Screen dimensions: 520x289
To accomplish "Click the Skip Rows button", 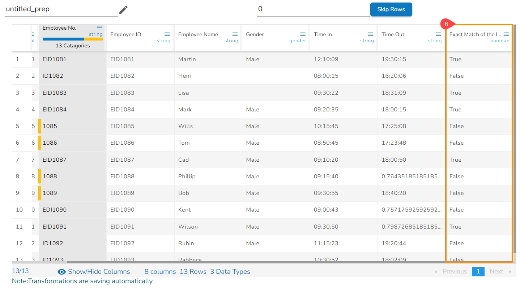I will coord(391,9).
